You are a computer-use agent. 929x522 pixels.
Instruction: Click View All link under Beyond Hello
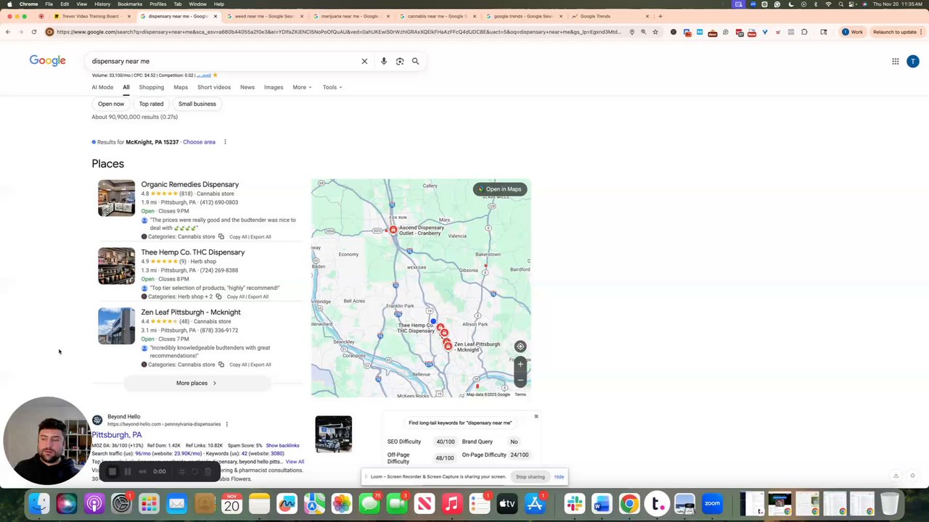coord(295,462)
